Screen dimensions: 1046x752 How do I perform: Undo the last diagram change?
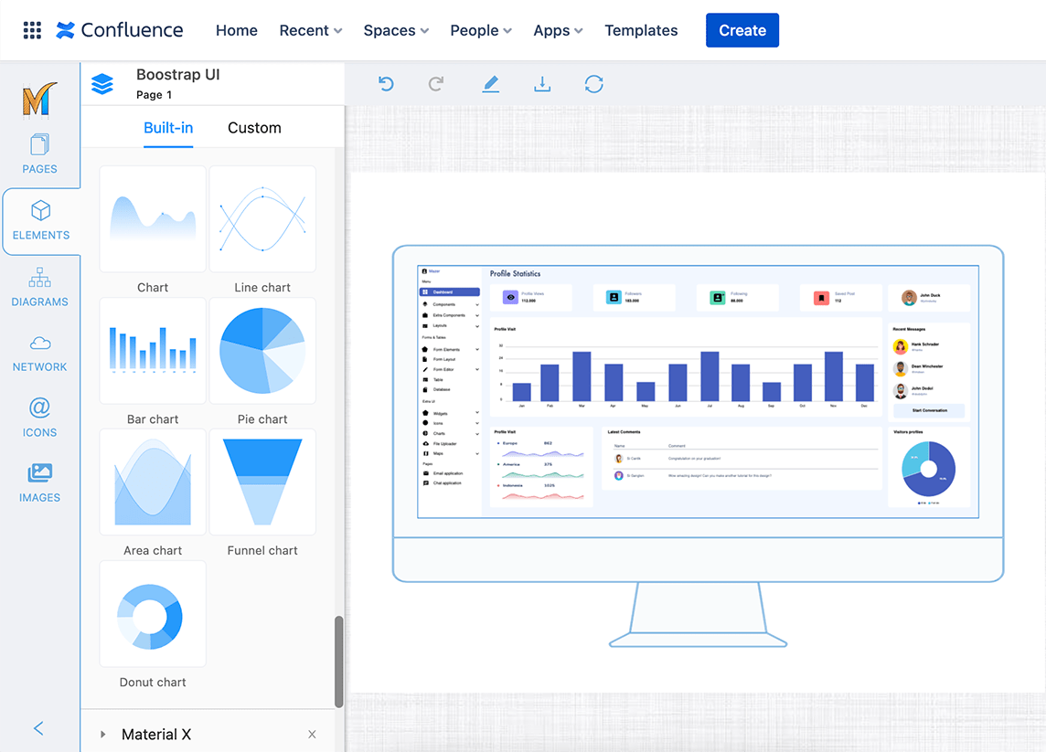385,83
